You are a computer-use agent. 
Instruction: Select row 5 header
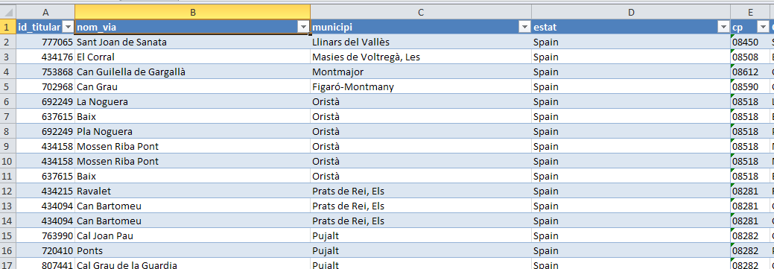8,87
